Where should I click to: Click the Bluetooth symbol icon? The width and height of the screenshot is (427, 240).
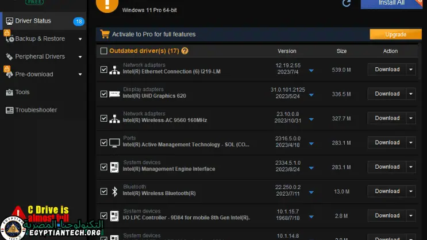(x=114, y=192)
